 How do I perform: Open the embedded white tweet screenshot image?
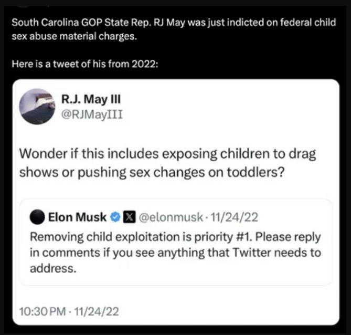(176, 202)
